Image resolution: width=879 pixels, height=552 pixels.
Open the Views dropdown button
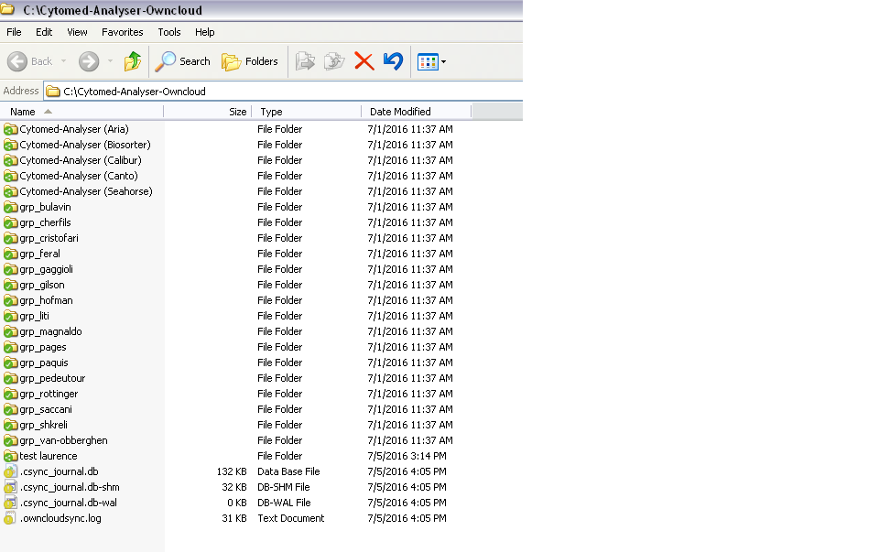[x=431, y=61]
